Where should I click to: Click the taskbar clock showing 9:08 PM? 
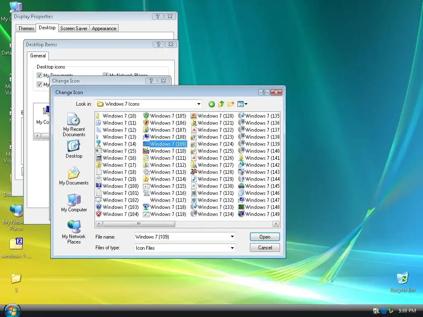(407, 311)
